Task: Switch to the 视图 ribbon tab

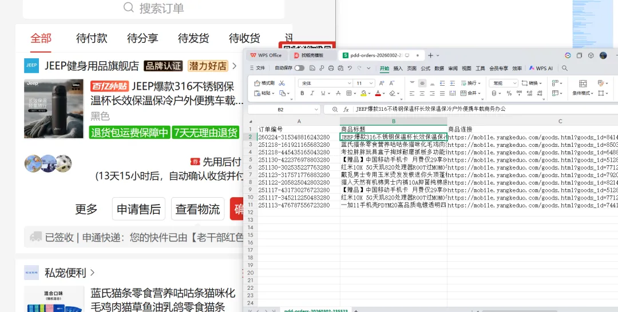Action: (466, 68)
